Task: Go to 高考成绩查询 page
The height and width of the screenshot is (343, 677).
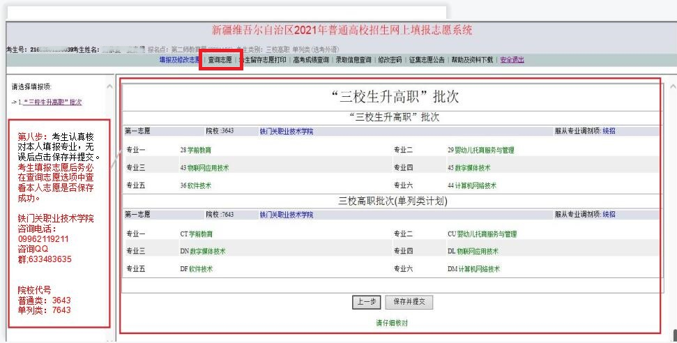Action: (x=311, y=60)
